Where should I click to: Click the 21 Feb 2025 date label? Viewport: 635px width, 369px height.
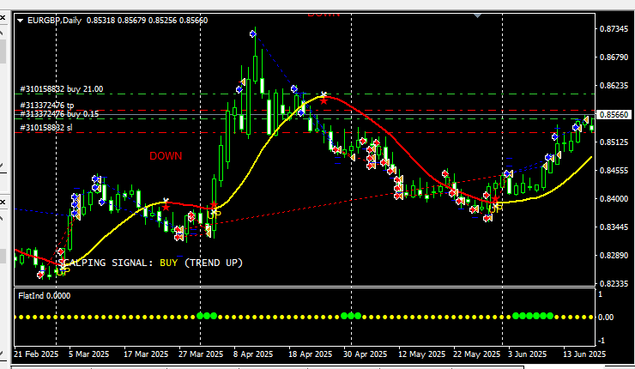pos(36,354)
